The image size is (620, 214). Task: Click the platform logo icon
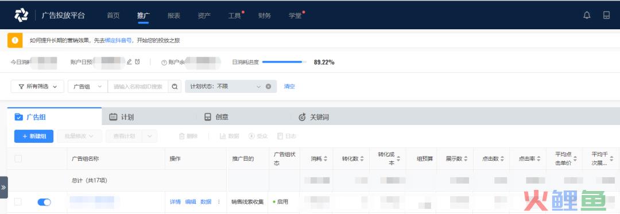click(21, 15)
